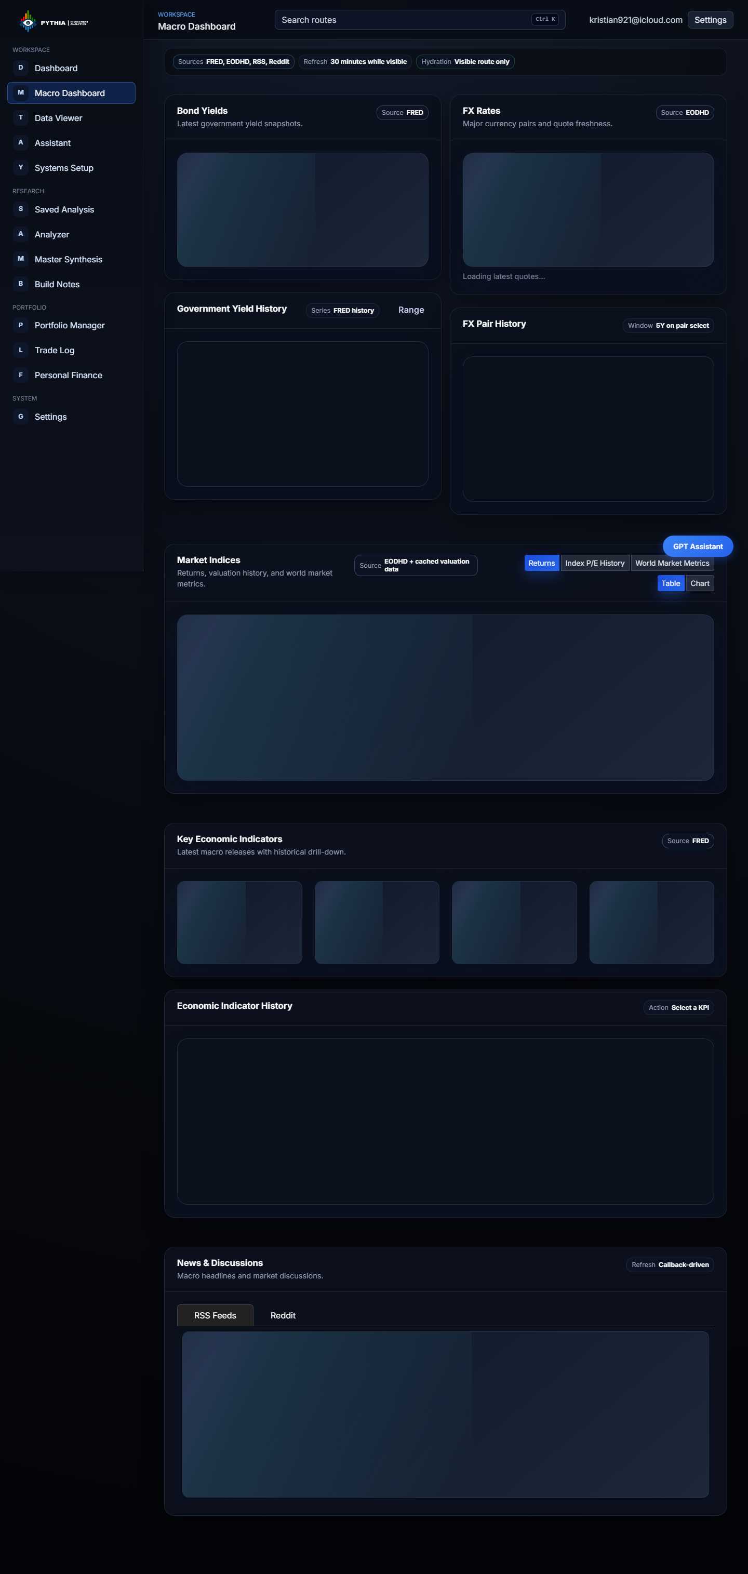Open the GPT Assistant floating button
The width and height of the screenshot is (748, 1574).
tap(698, 546)
